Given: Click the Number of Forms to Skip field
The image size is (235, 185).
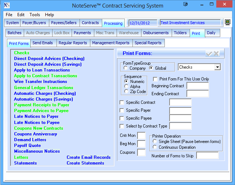Looking at the screenshot, I should (207, 156).
